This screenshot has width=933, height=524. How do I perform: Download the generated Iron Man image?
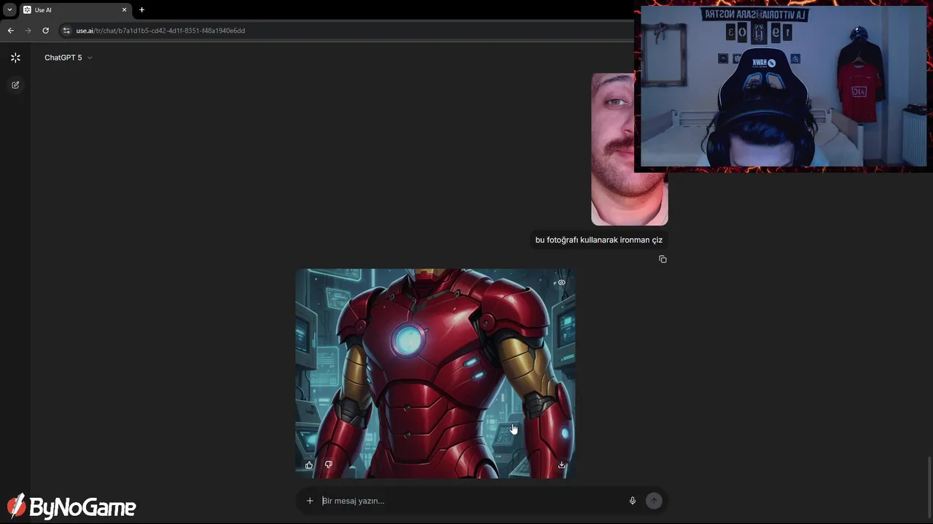point(561,464)
